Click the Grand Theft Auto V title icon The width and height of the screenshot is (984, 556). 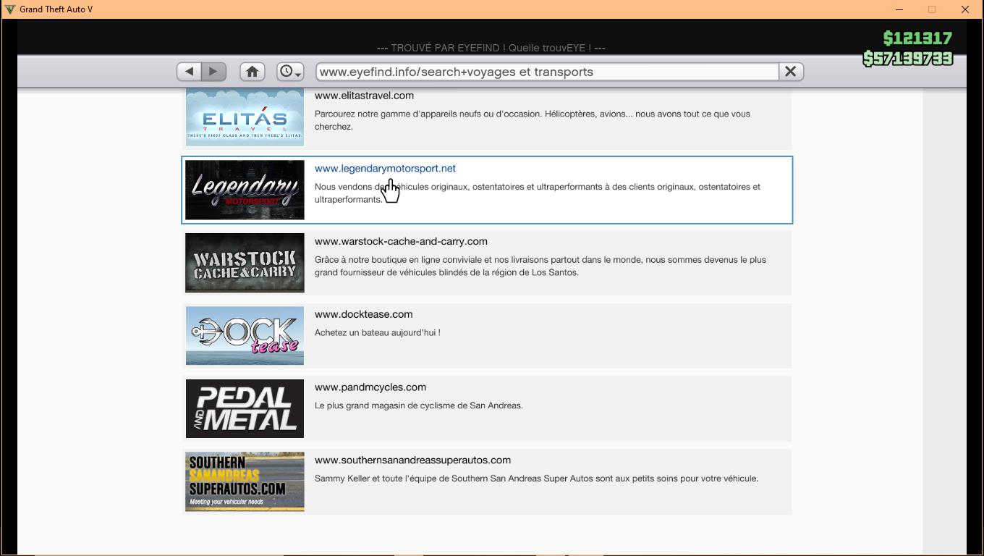click(10, 9)
